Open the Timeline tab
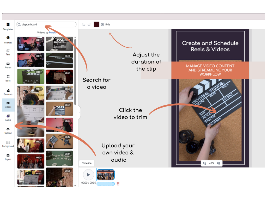 [87, 163]
